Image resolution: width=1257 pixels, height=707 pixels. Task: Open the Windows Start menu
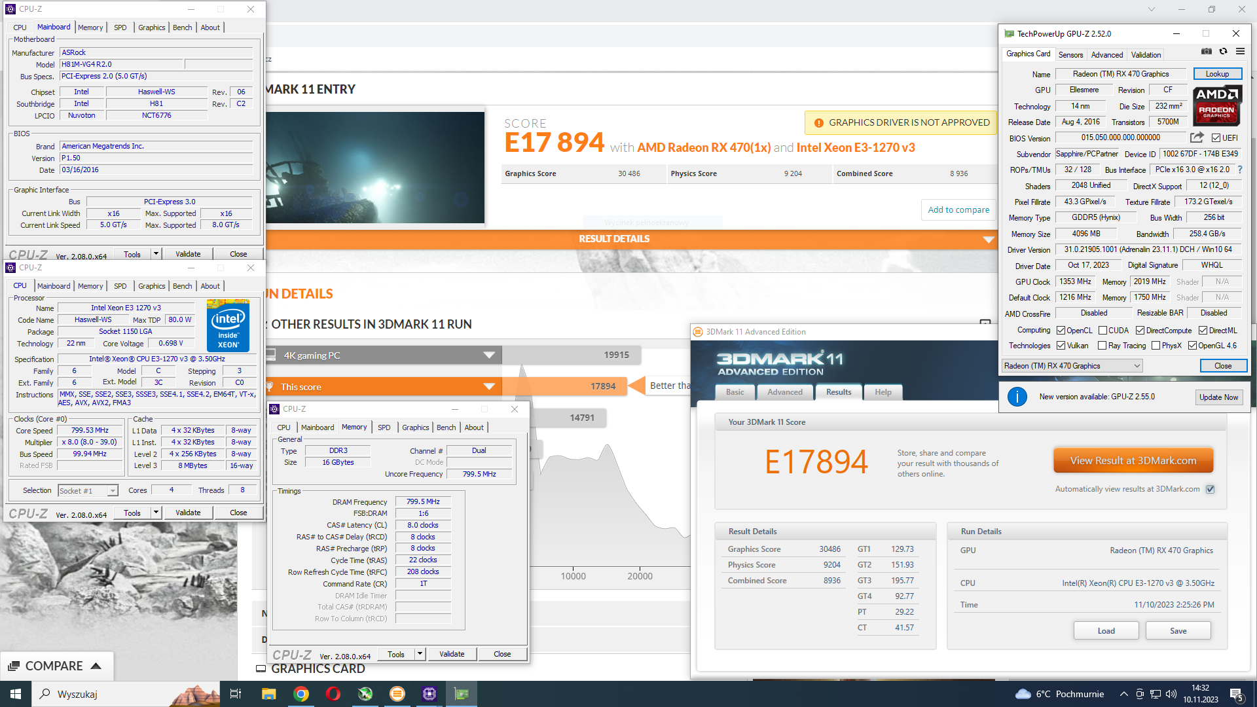16,694
